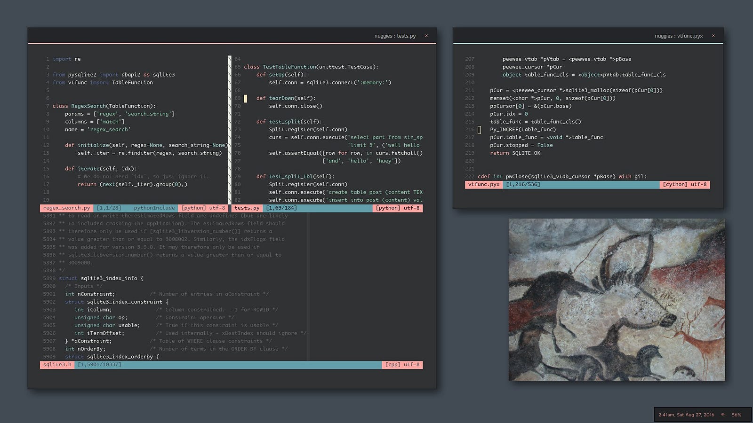Click 'ppCursor[0] = &(pCur.base)'

coord(531,106)
